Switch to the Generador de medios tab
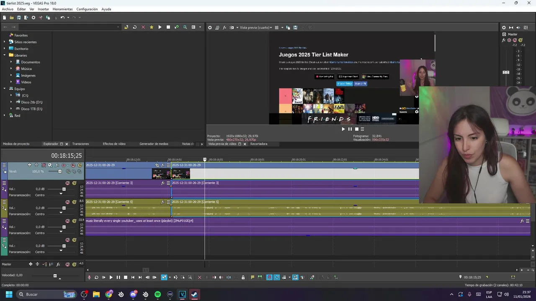The height and width of the screenshot is (301, 536). tap(154, 144)
